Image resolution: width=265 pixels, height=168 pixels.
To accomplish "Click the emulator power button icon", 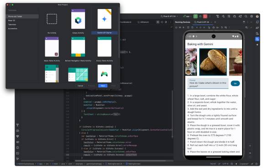I will click(176, 27).
